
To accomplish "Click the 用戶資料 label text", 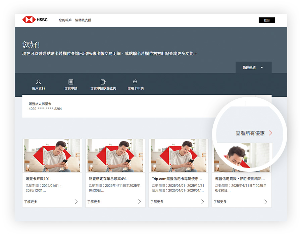I will point(38,88).
